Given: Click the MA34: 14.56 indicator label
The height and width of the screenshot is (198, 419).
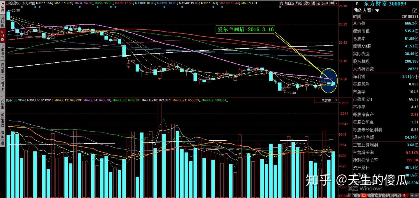Looking at the screenshot, I should click(x=84, y=3).
